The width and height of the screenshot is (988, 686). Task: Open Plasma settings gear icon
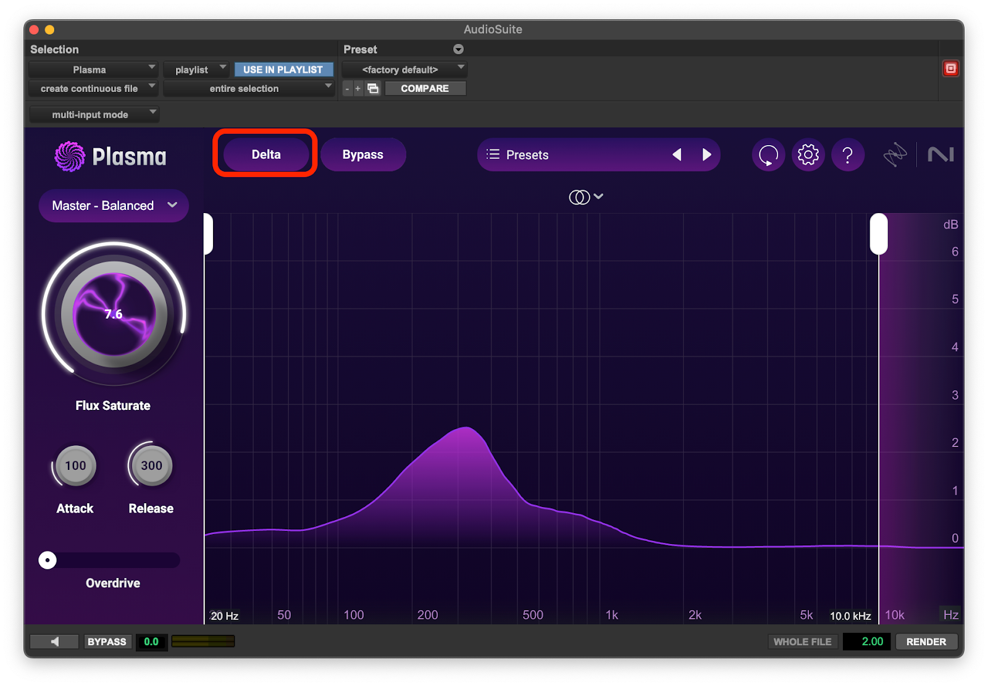coord(808,154)
